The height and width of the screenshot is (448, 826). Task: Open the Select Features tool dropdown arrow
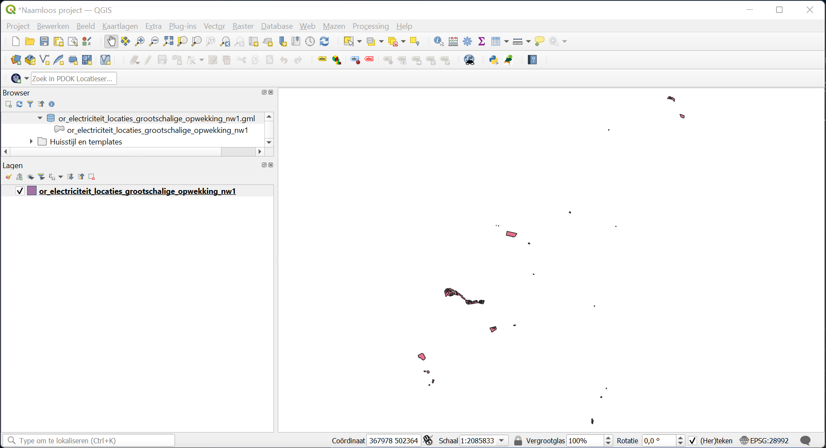point(359,41)
